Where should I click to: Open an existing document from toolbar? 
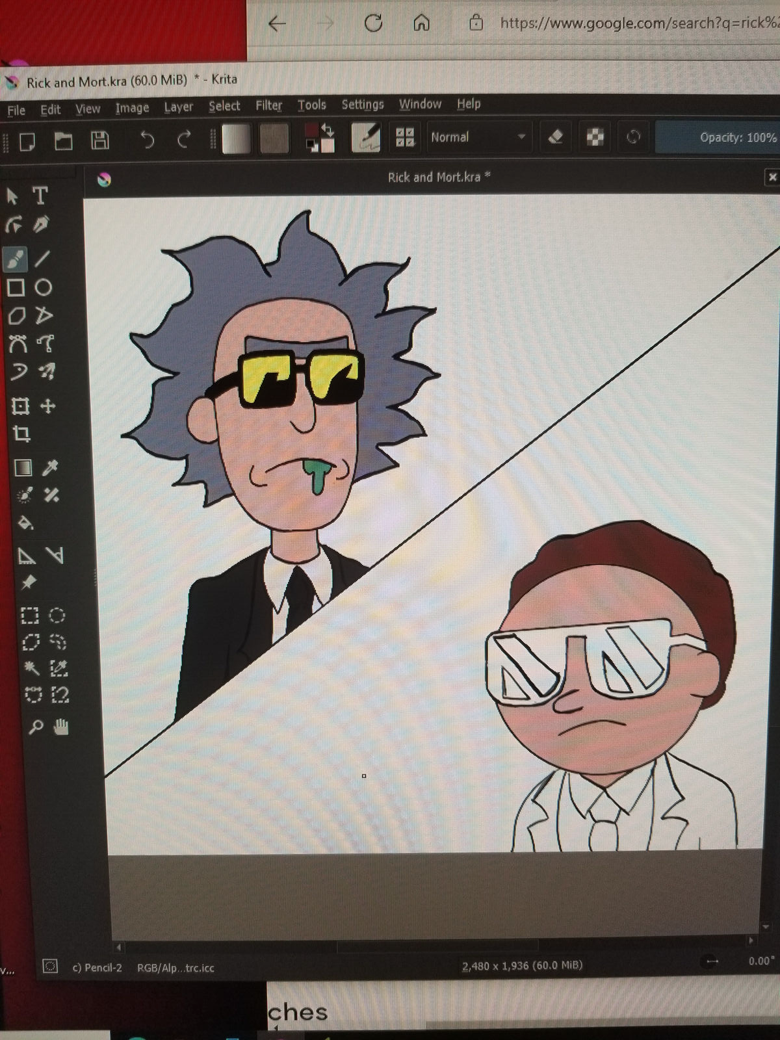click(x=63, y=141)
